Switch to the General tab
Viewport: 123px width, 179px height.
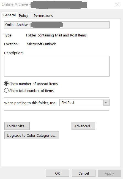[x=10, y=15]
